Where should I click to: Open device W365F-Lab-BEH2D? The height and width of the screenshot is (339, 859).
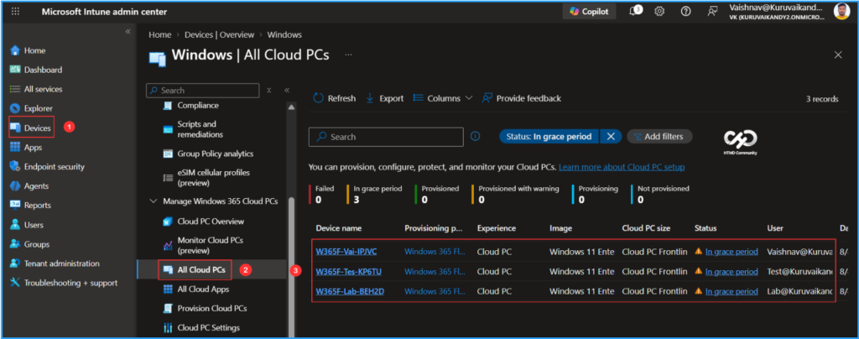point(350,291)
